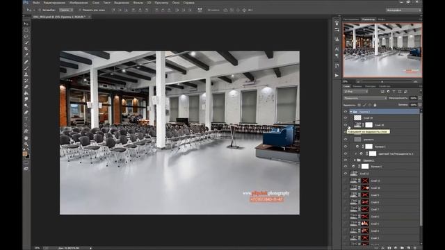Select the Move tool
The width and height of the screenshot is (445, 250).
26,24
